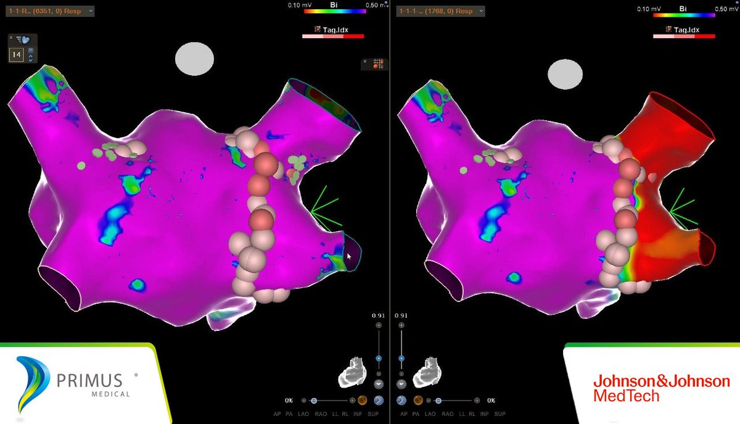Click the blue handle of right vertical zoom slider
The width and height of the screenshot is (740, 424).
pyautogui.click(x=401, y=359)
